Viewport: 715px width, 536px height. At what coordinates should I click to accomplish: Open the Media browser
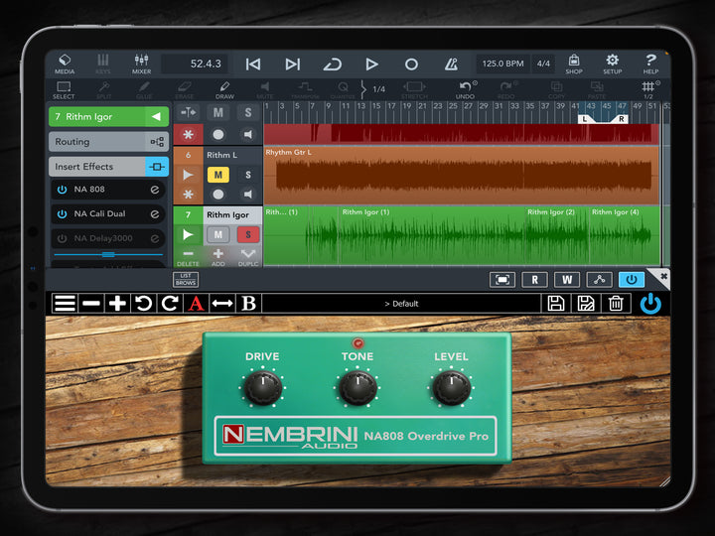(x=65, y=64)
